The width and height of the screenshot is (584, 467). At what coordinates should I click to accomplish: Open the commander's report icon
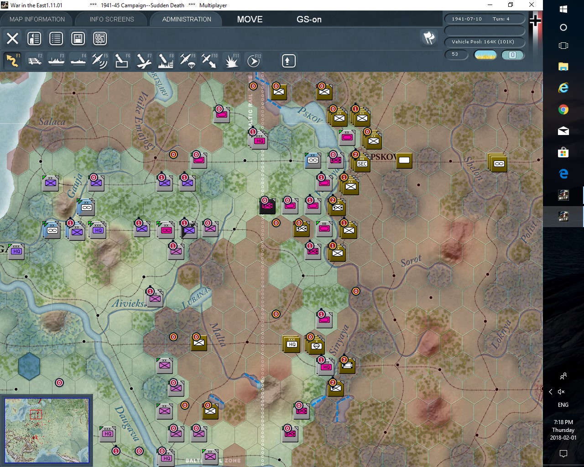pos(34,38)
